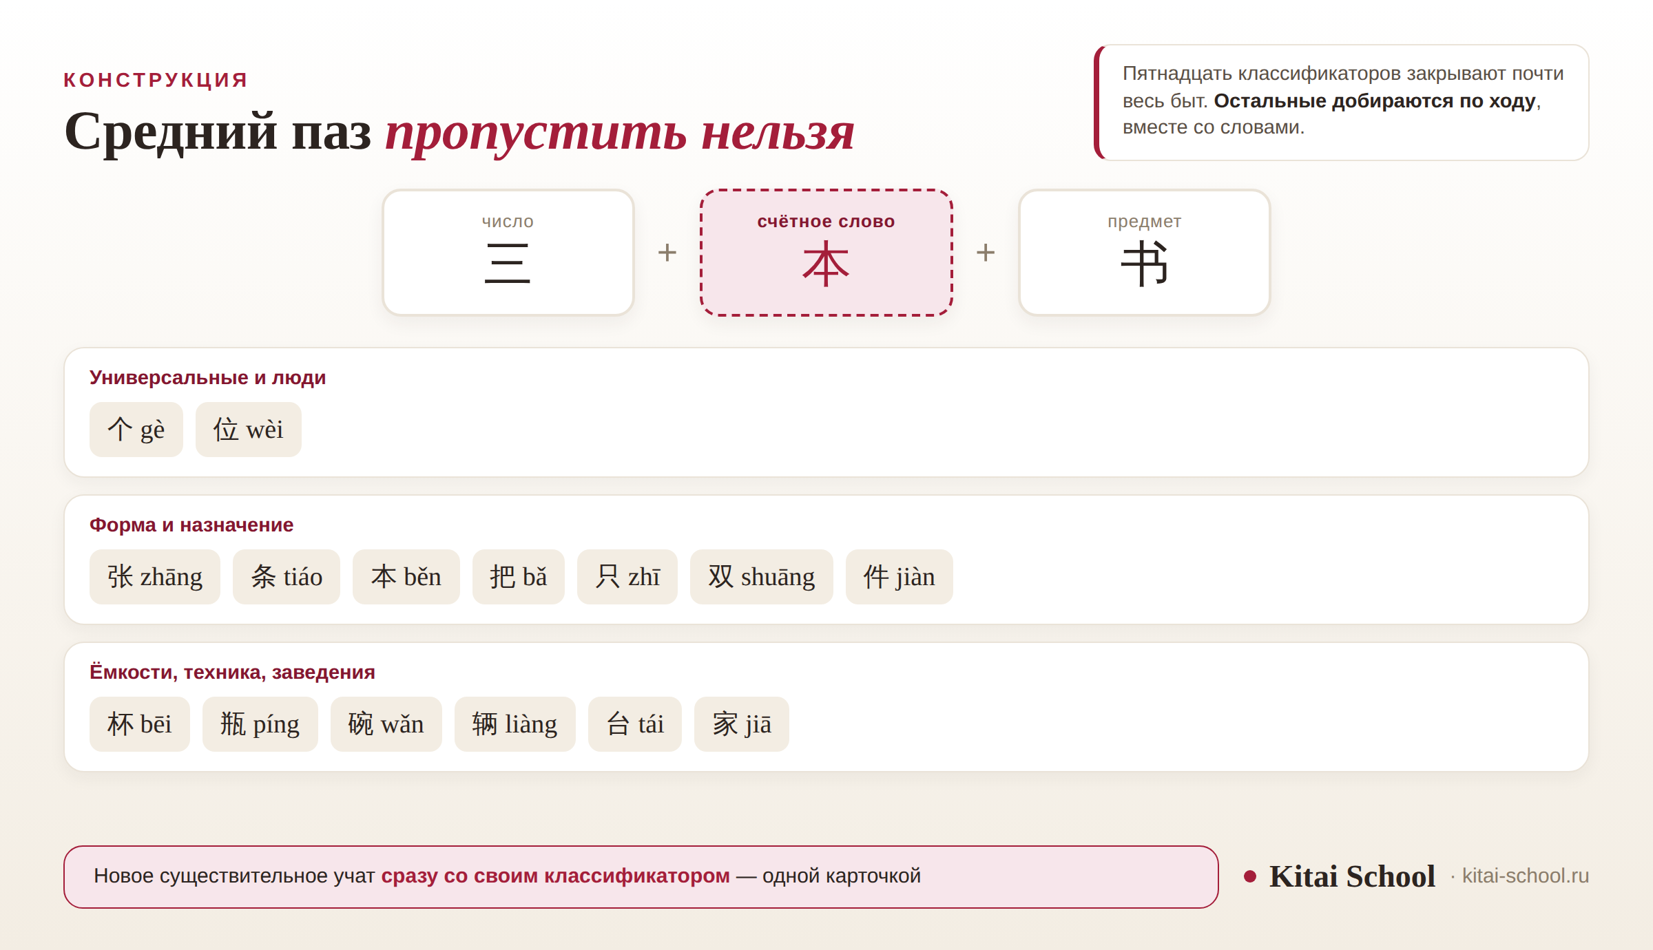Select the 杯 bēi chip
This screenshot has width=1653, height=950.
tap(139, 724)
